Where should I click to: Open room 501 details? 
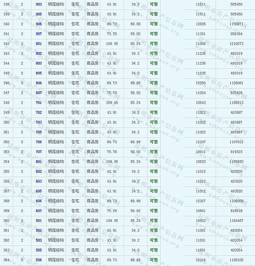tap(39, 221)
